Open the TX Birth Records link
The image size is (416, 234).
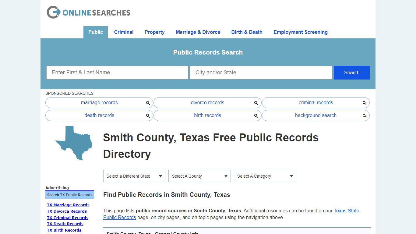click(64, 230)
